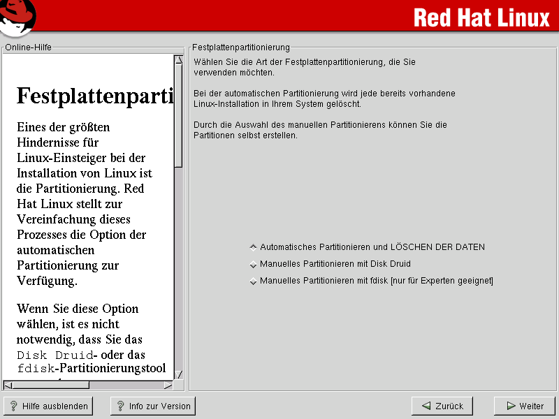
Task: Choose Manuelles Partitionieren mit Disk Druid
Action: [x=253, y=265]
